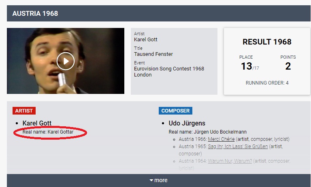Click the AUSTRIA 1968 heading
This screenshot has height=187, width=311.
click(35, 13)
